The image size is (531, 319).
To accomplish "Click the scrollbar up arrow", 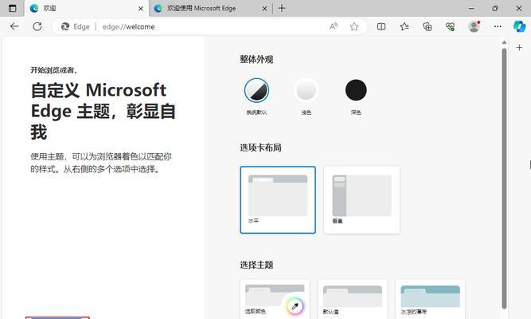I will click(504, 42).
